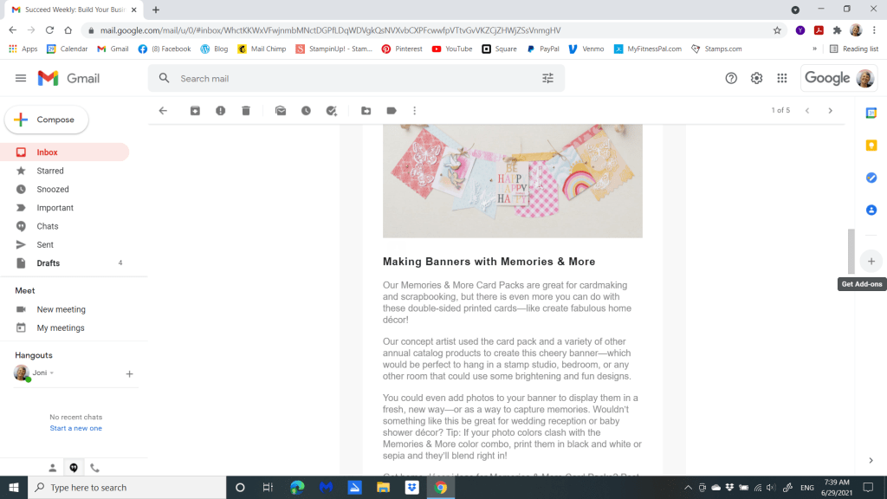Show search options in search bar
Screen dimensions: 887x499
547,78
